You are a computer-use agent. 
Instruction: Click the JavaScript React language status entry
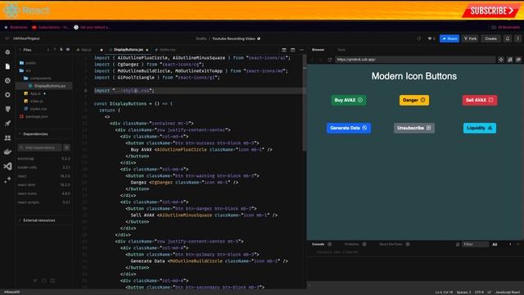point(508,293)
